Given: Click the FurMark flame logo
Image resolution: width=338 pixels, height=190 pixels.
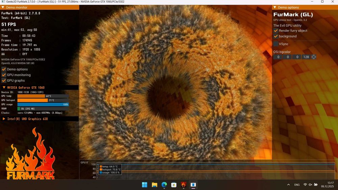Looking at the screenshot, I should (x=30, y=153).
